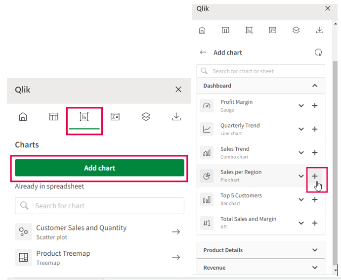Open Product Treemap chart arrow
The width and height of the screenshot is (341, 280).
pos(176,257)
